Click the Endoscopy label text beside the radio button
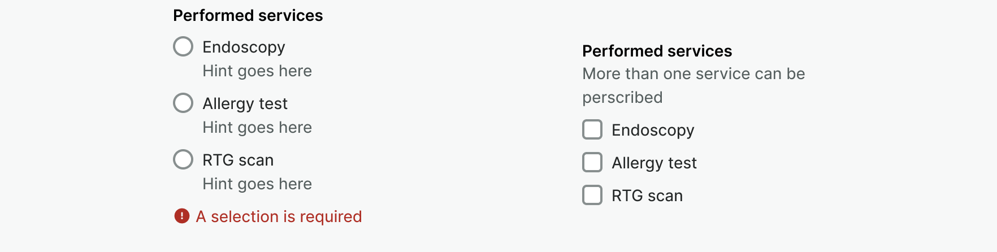The image size is (997, 252). click(244, 47)
